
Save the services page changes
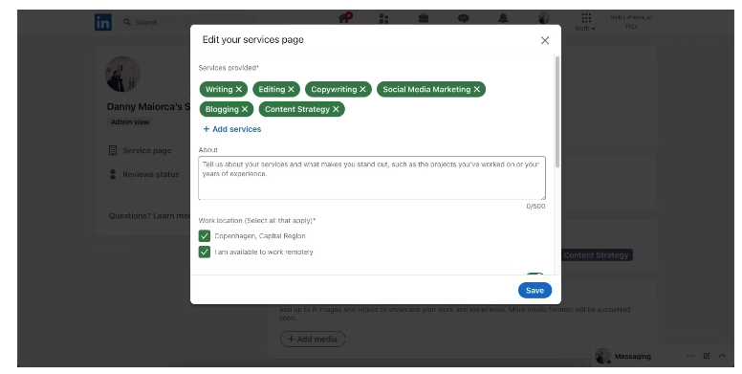coord(535,290)
